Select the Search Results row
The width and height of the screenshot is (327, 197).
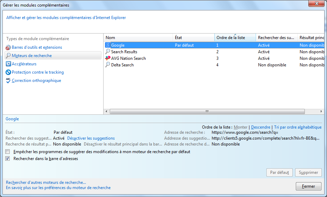click(x=214, y=52)
